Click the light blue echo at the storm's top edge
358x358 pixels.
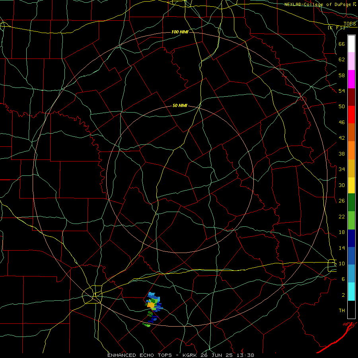coord(152,294)
